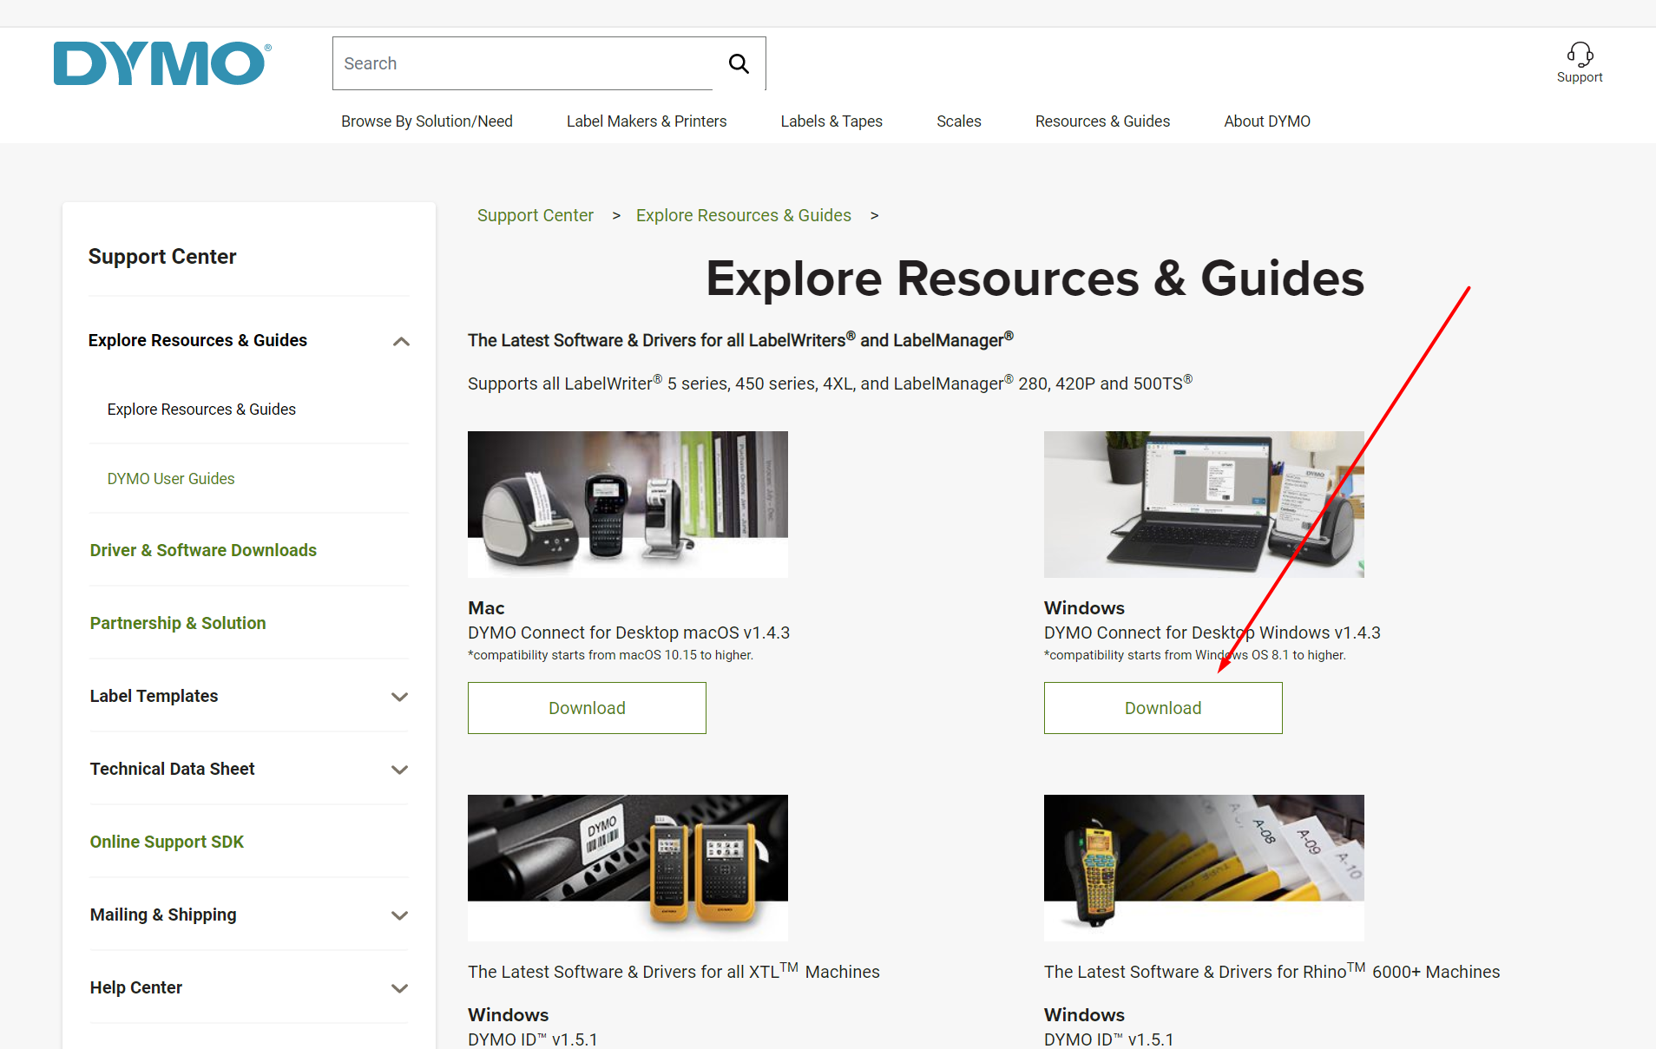The image size is (1656, 1049).
Task: Click 'Software & Drivers for Rhino 6000+' text
Action: (1272, 971)
